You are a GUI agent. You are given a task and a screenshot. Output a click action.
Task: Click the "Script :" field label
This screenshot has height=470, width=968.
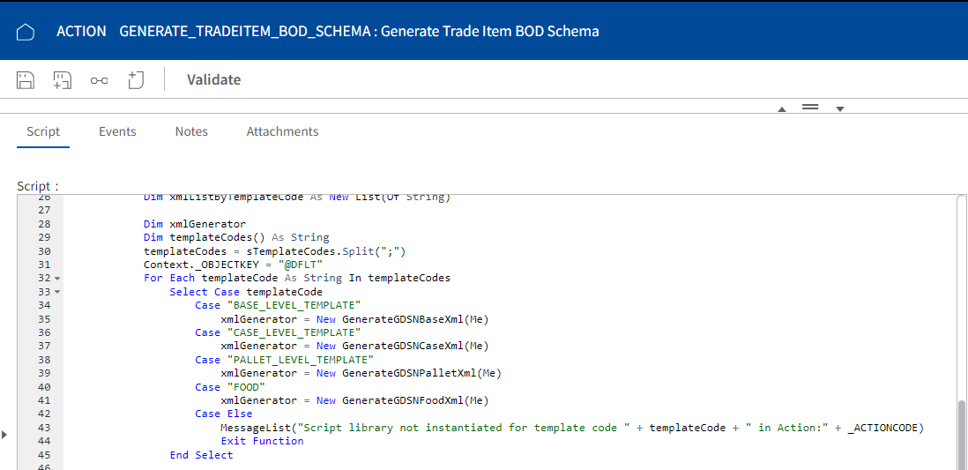coord(38,186)
